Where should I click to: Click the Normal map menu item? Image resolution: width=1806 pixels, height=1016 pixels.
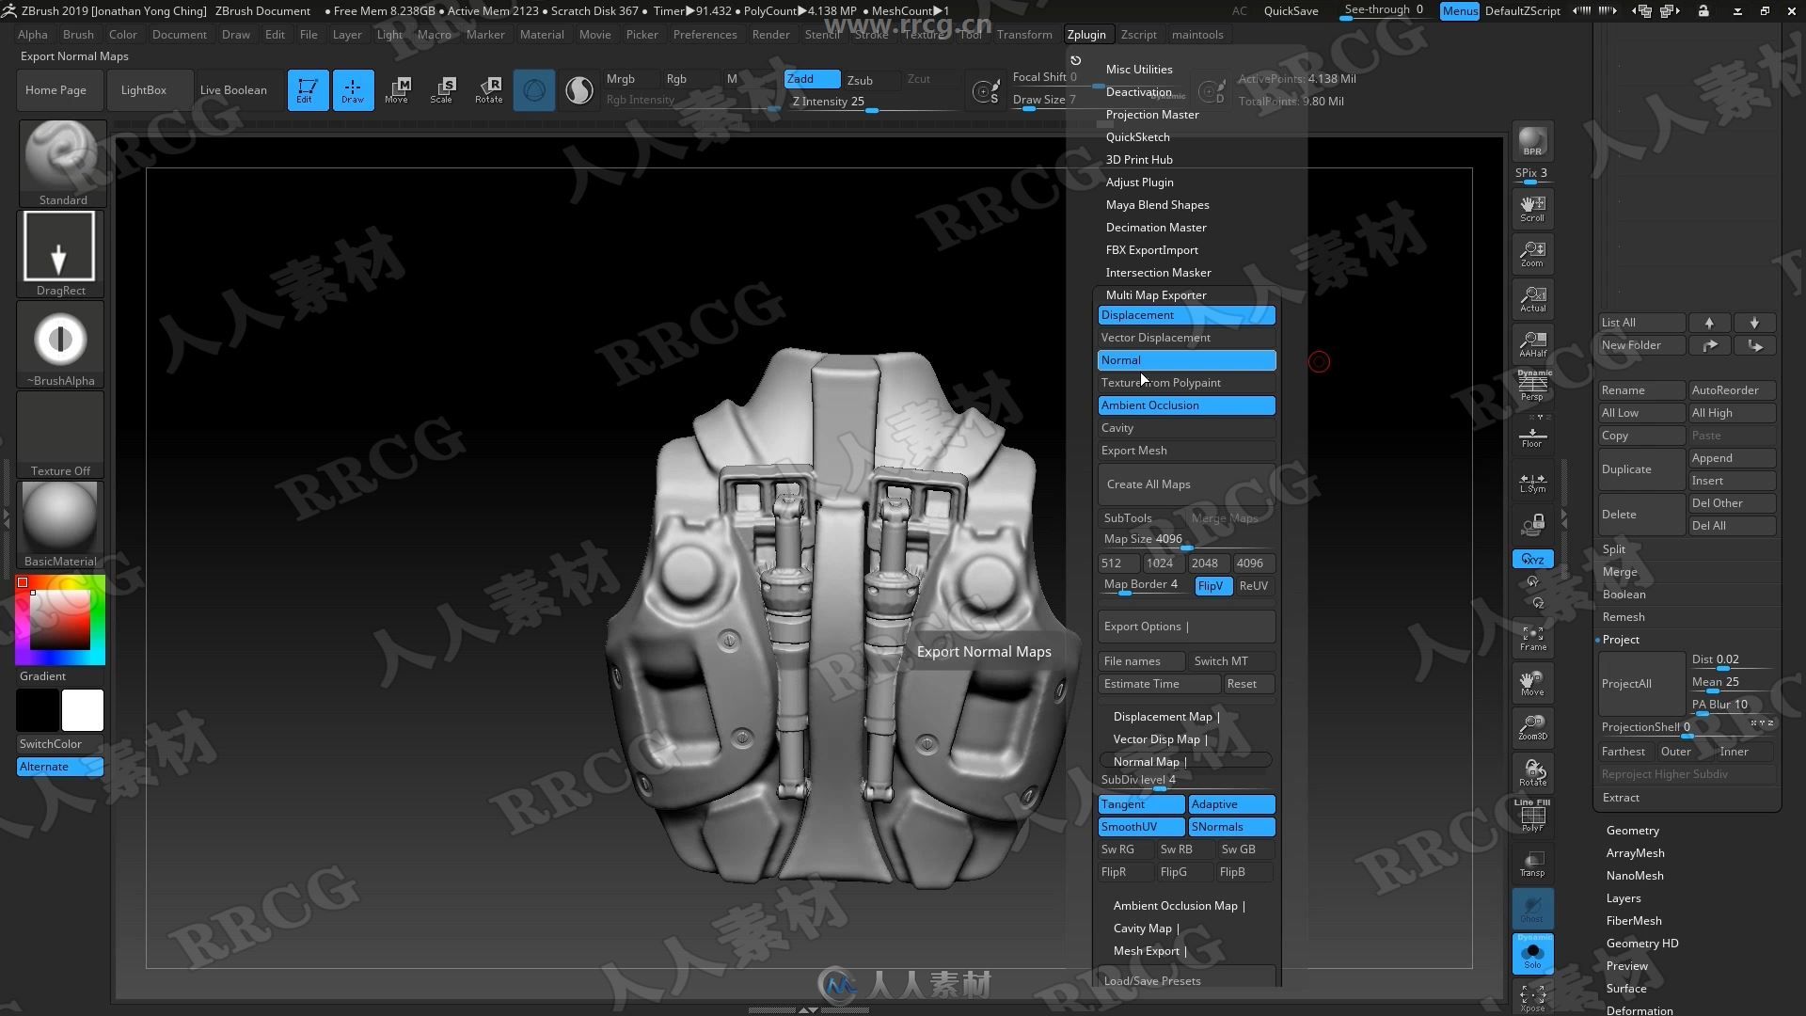click(x=1184, y=358)
